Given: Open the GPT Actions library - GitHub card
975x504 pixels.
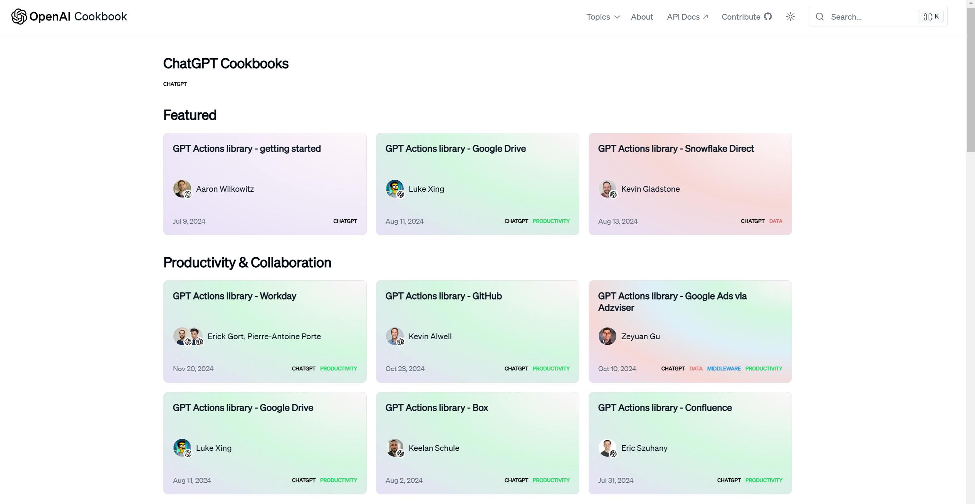Looking at the screenshot, I should click(443, 296).
